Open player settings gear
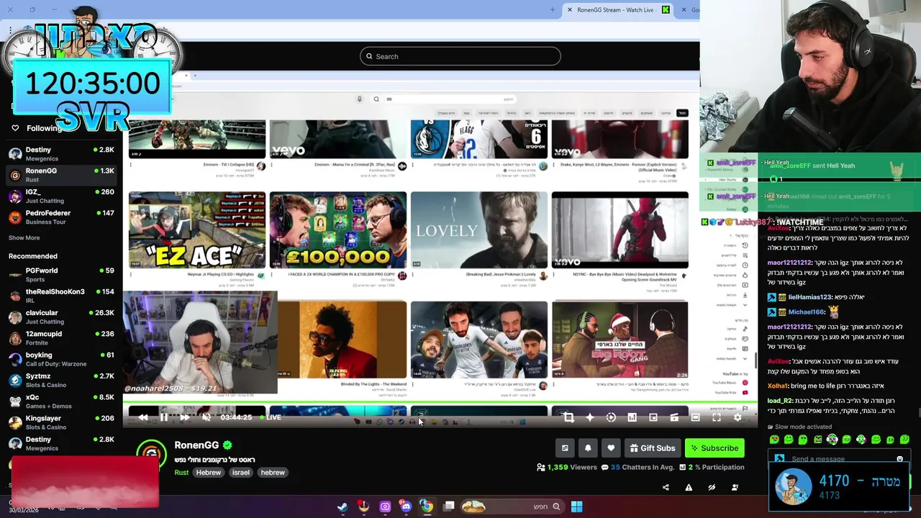 coord(738,417)
